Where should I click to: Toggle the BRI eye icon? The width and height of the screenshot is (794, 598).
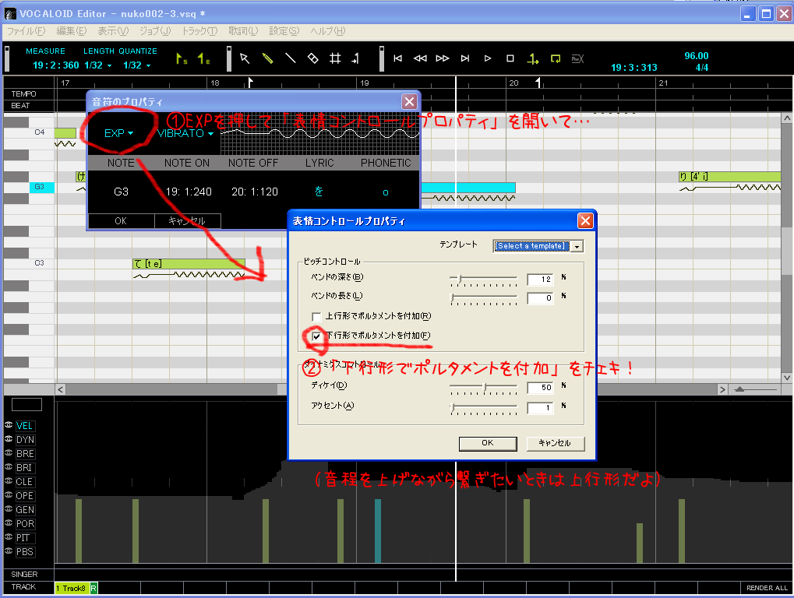coord(9,467)
